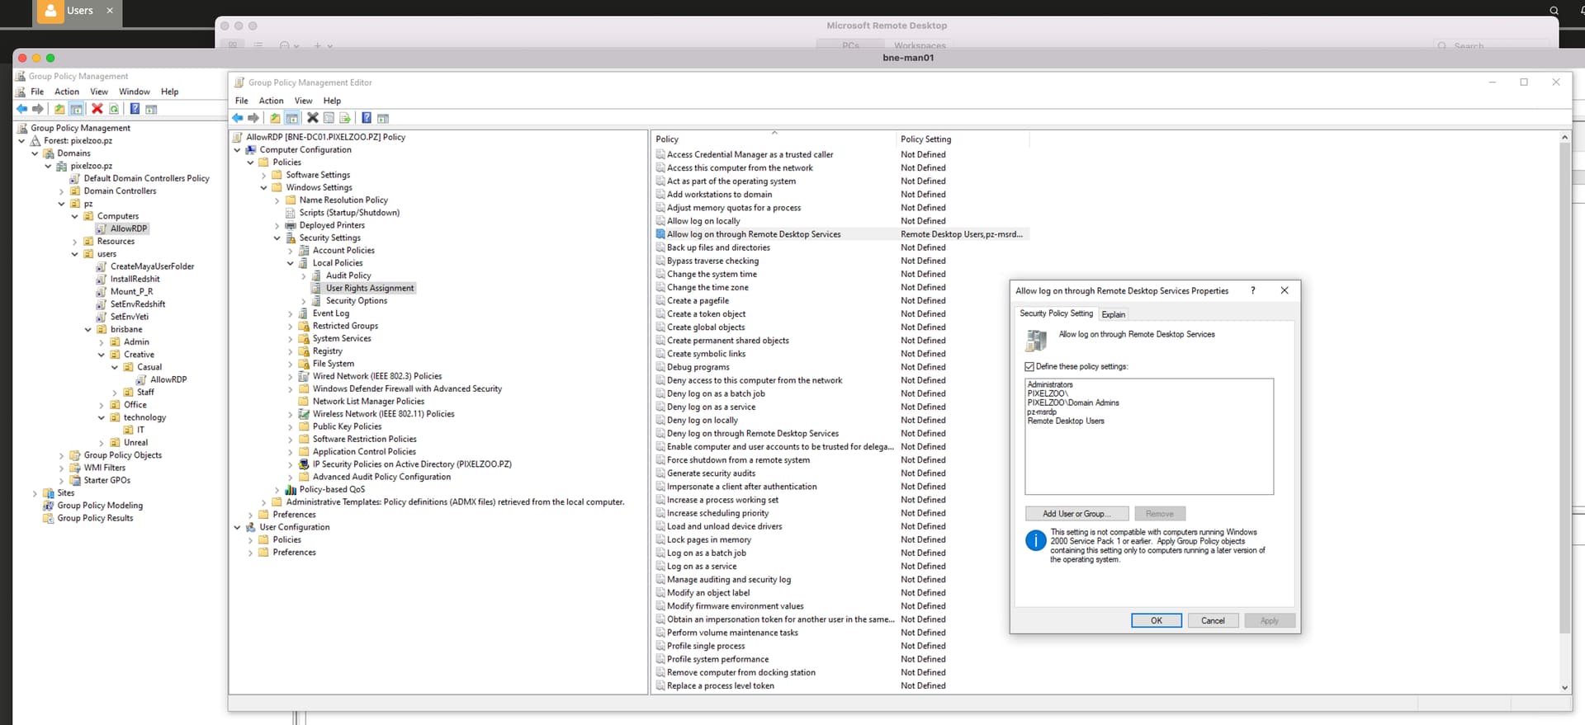This screenshot has width=1585, height=725.
Task: Open Action menu in Group Policy Management Editor
Action: 271,101
